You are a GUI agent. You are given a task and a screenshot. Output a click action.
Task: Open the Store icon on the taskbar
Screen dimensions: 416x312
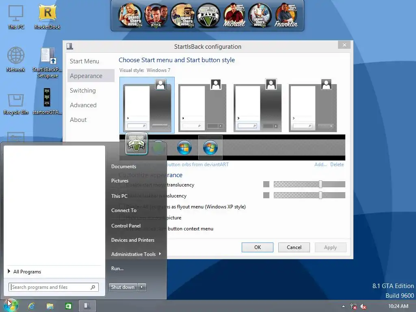coord(68,306)
